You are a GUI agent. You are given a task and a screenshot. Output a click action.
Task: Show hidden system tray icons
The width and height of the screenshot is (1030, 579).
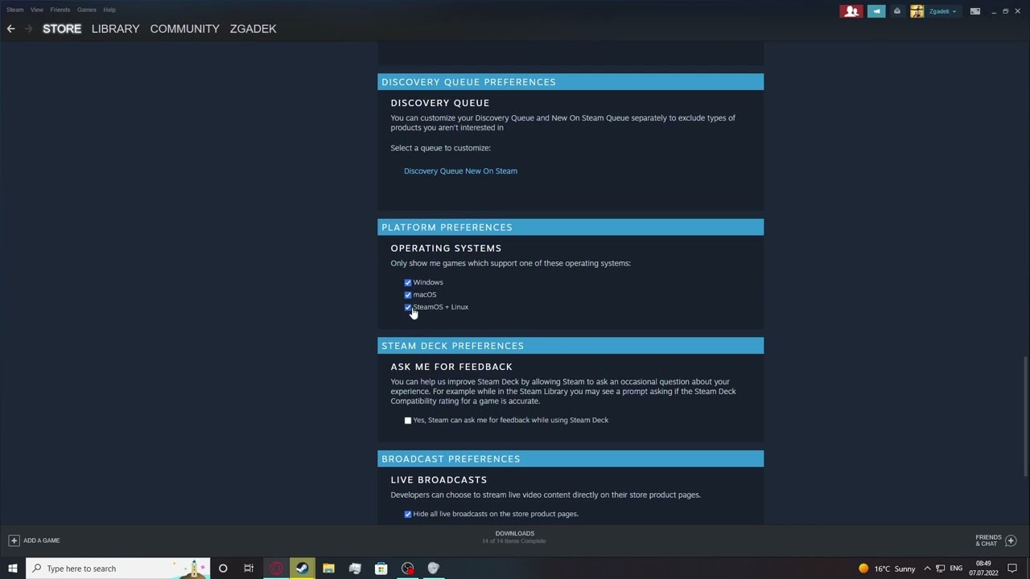(927, 569)
